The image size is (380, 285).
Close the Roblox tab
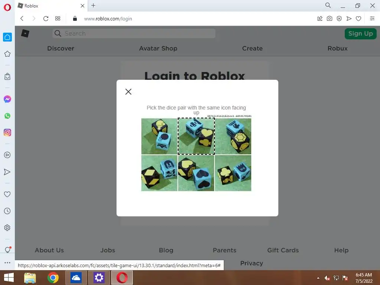[x=82, y=6]
